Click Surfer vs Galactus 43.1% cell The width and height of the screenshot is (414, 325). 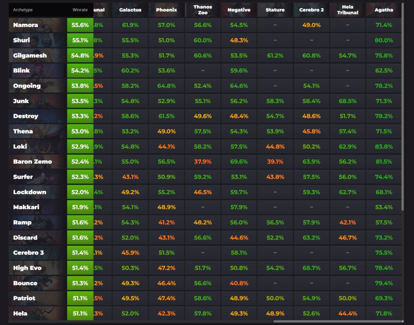click(130, 177)
